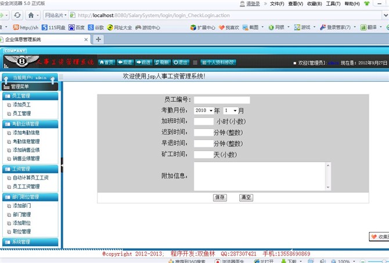Click the 翻译 translate tool

point(369,27)
